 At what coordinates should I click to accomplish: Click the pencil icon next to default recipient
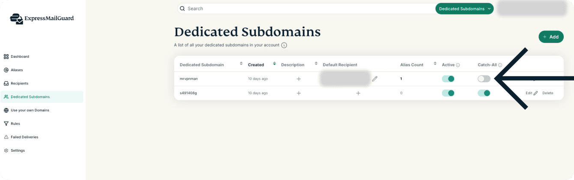pos(375,79)
